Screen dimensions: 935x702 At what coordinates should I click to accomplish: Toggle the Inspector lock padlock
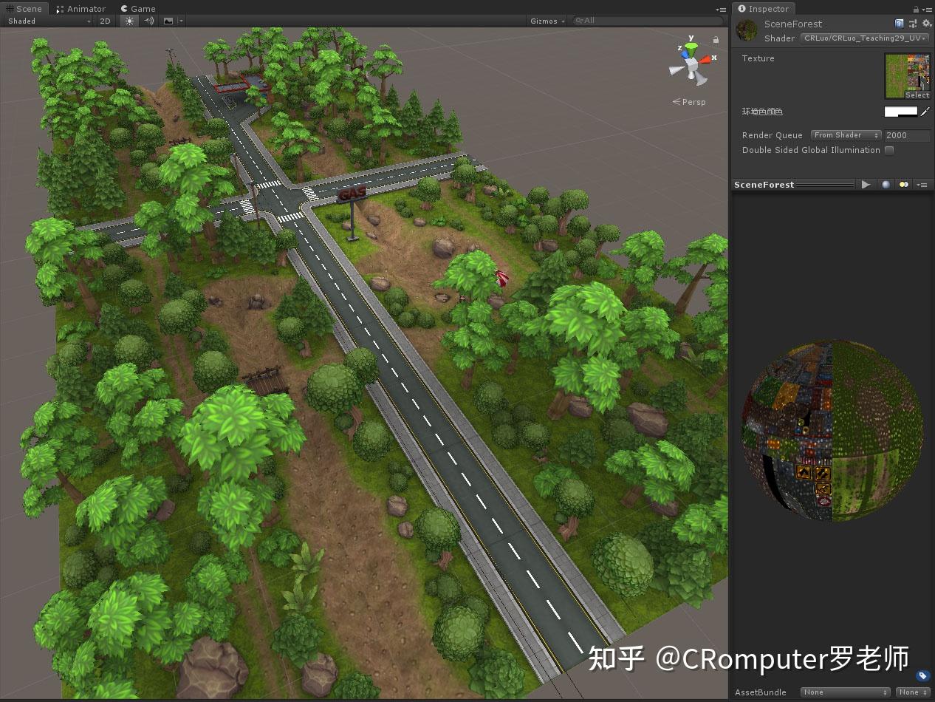pyautogui.click(x=915, y=9)
